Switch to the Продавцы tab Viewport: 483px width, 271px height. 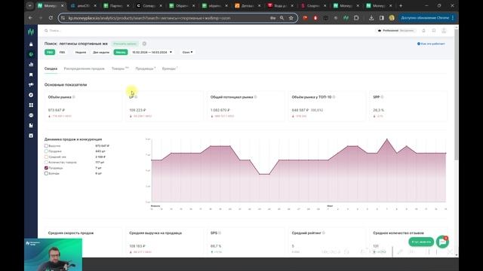pos(146,69)
